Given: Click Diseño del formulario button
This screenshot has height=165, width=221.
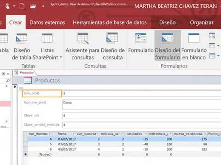Looking at the screenshot, I should pyautogui.click(x=168, y=45).
